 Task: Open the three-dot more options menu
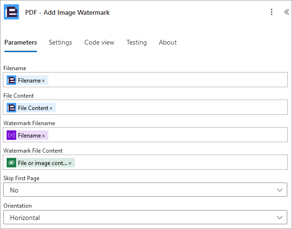click(x=272, y=12)
